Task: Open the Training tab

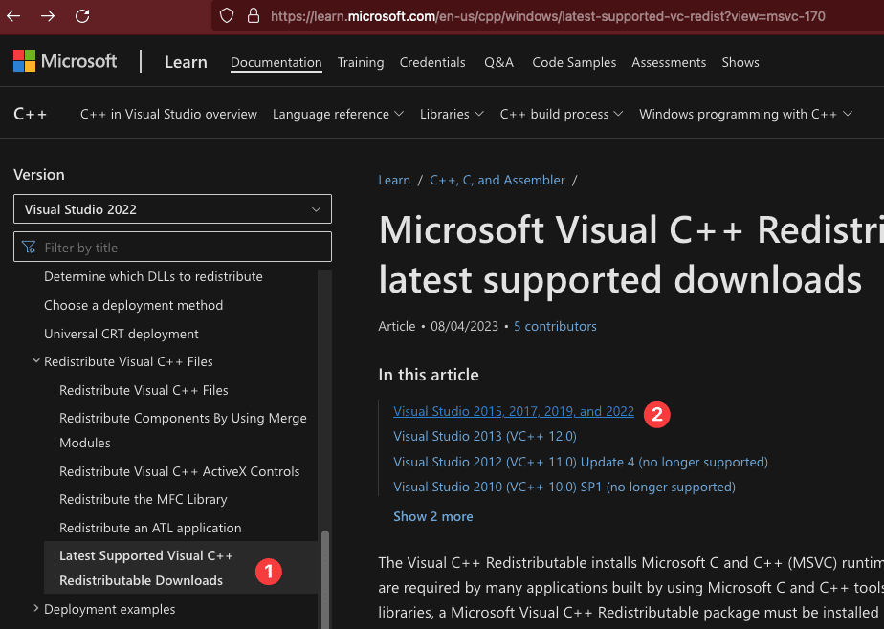Action: point(361,62)
